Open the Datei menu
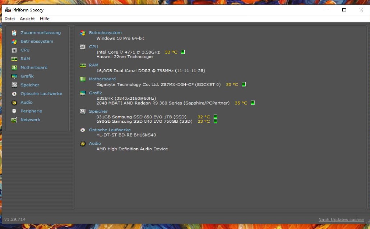Viewport: 370px width, 229px height. pos(10,19)
